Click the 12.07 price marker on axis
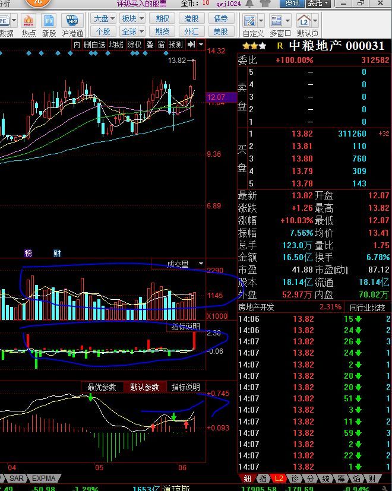Viewport: 392px width, 491px height. click(x=216, y=97)
